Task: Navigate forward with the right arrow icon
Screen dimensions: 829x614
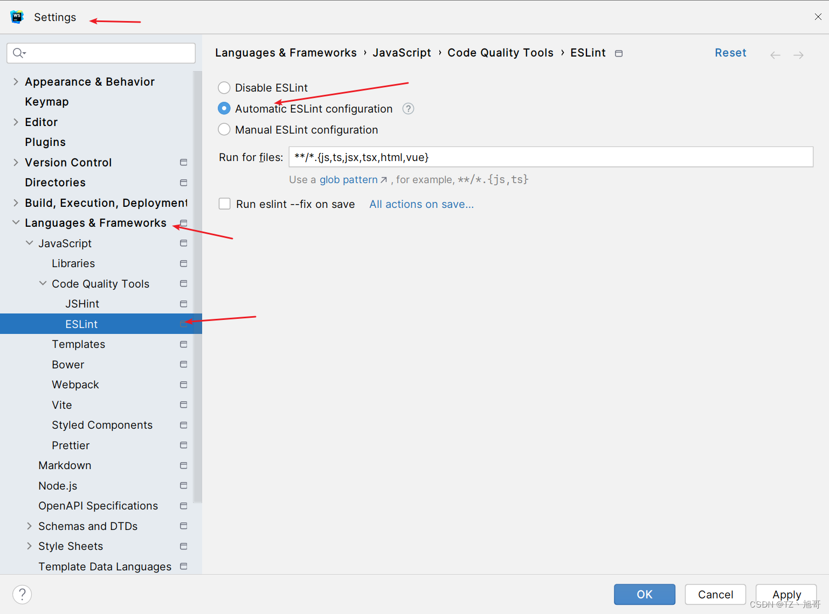Action: (x=798, y=55)
